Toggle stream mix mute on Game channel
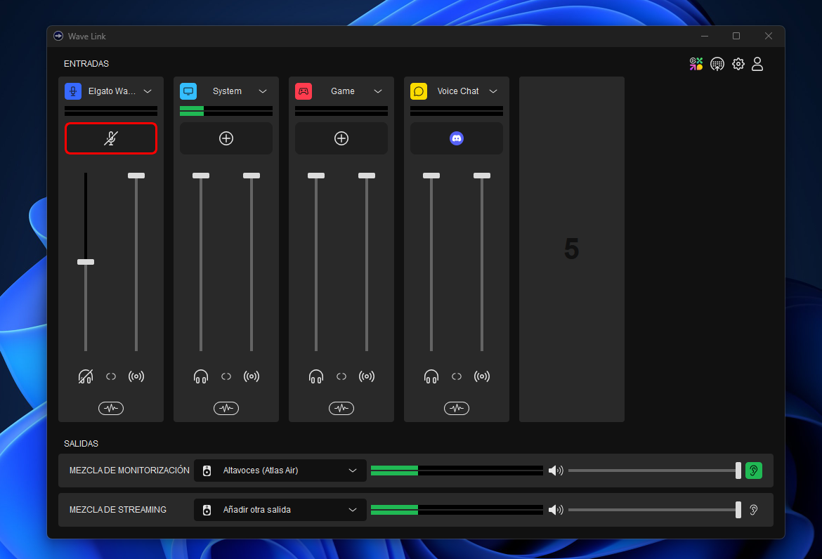Image resolution: width=822 pixels, height=559 pixels. (367, 376)
